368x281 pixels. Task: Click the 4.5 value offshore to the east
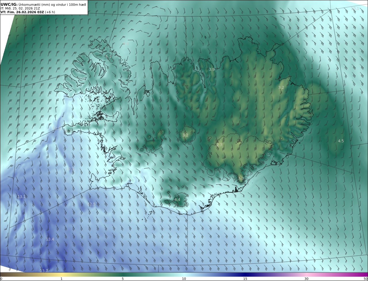pos(341,141)
